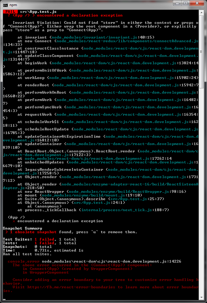This screenshot has height=303, width=207.
Task: Click the 'Snapshot Summary' heading
Action: tap(22, 228)
